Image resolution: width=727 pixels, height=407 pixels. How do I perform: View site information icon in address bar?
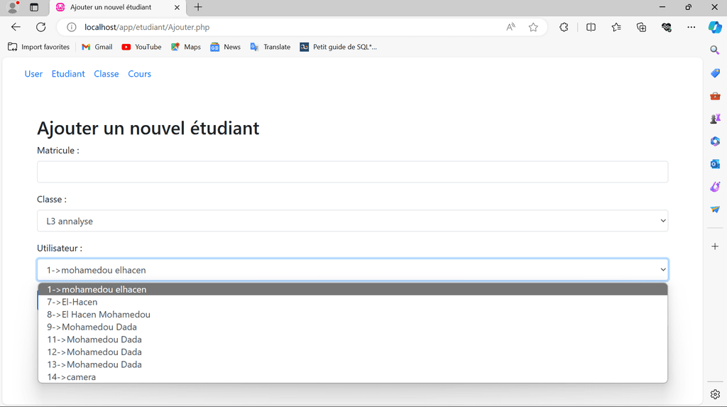tap(72, 27)
